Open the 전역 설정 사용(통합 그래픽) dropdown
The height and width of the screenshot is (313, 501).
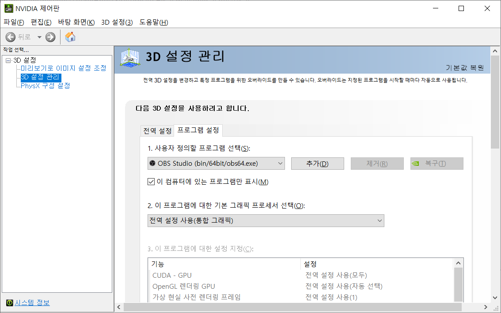point(266,220)
